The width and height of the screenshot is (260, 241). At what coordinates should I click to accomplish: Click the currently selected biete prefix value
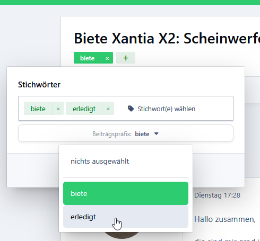coord(142,134)
